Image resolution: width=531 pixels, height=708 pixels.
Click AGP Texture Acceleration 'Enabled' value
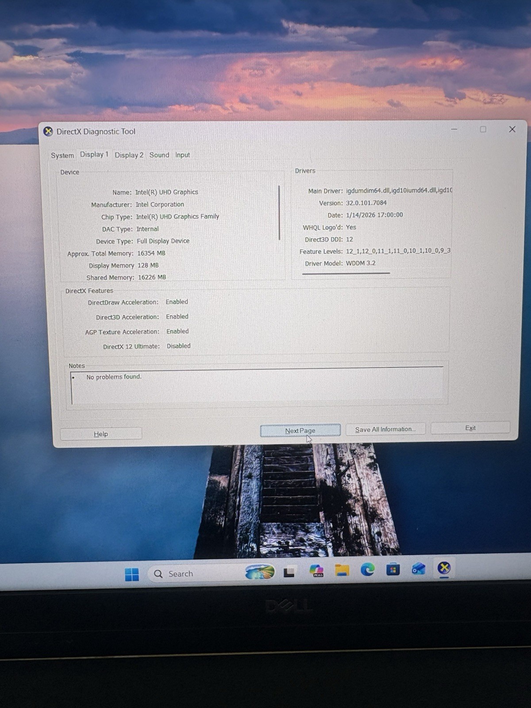tap(177, 331)
